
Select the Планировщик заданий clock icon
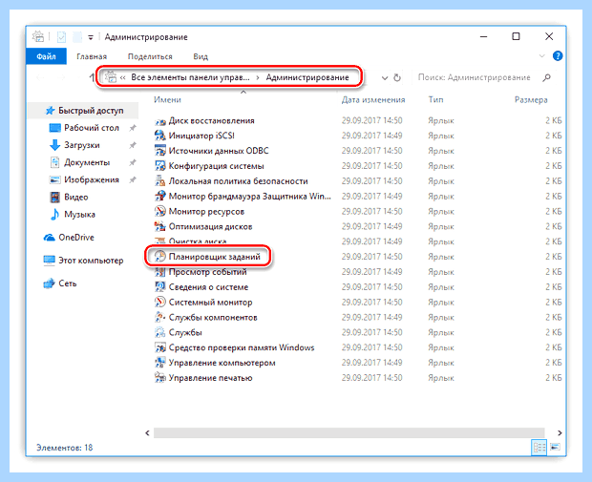(x=160, y=257)
